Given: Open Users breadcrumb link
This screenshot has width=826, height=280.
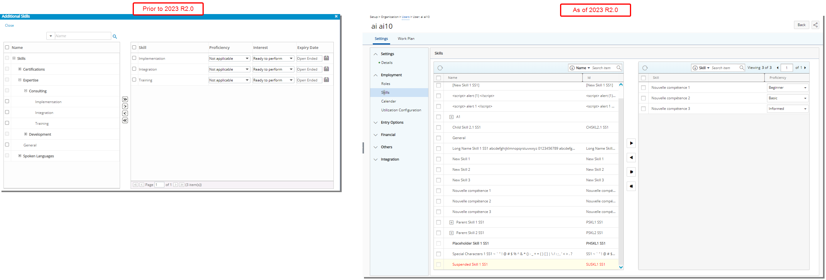Looking at the screenshot, I should pos(405,17).
